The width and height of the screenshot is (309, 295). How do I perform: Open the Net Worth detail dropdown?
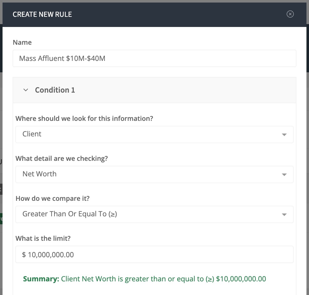click(x=154, y=174)
